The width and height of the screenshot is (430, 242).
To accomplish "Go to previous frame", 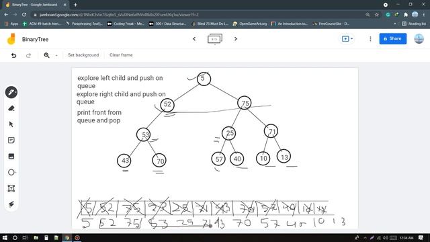I will [194, 39].
